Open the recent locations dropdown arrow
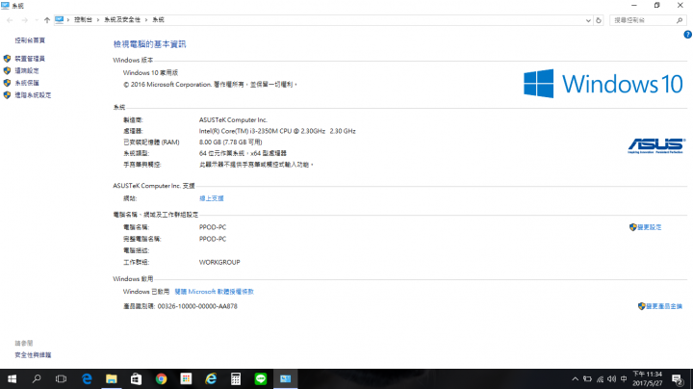 click(x=37, y=20)
